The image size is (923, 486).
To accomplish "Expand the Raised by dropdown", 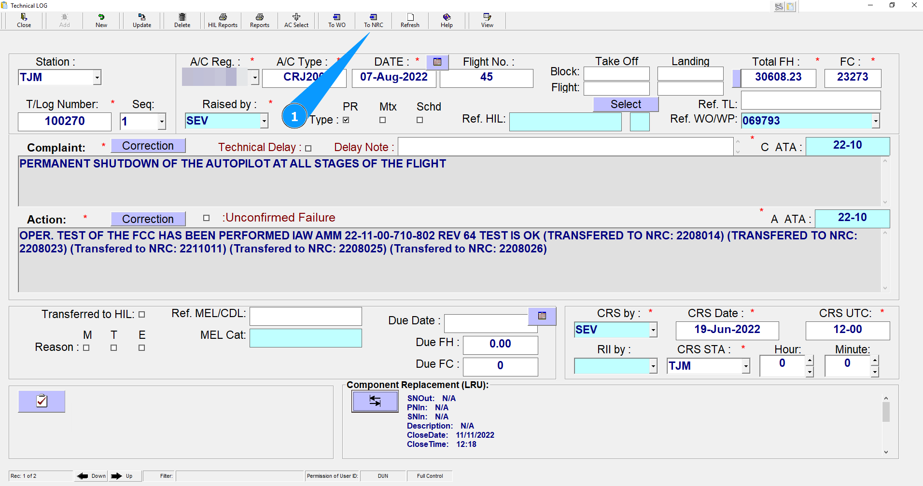I will click(264, 121).
